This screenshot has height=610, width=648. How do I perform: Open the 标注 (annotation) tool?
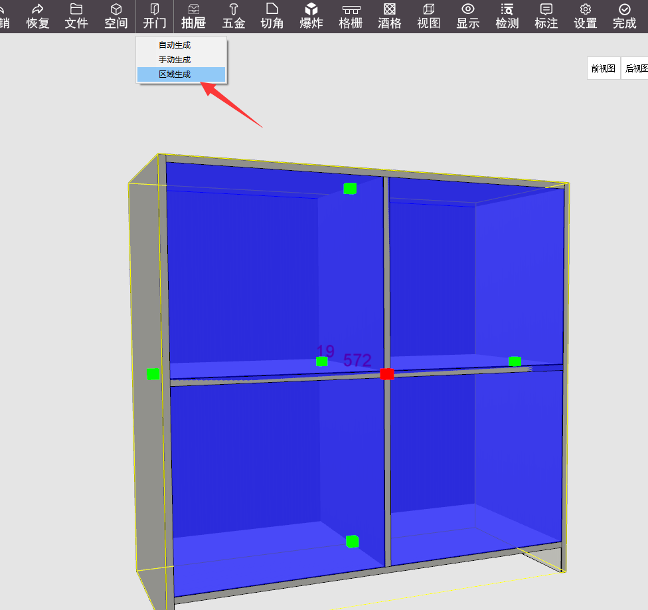point(546,16)
